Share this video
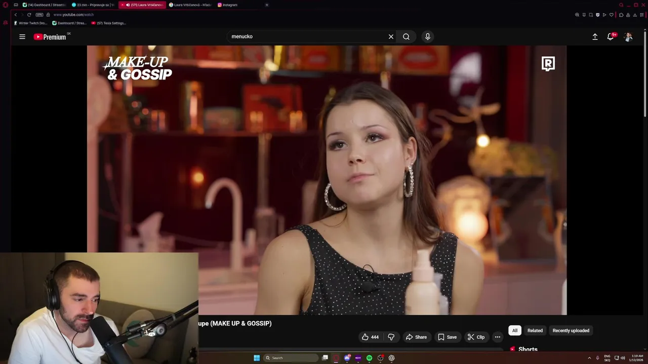Image resolution: width=648 pixels, height=364 pixels. point(416,337)
